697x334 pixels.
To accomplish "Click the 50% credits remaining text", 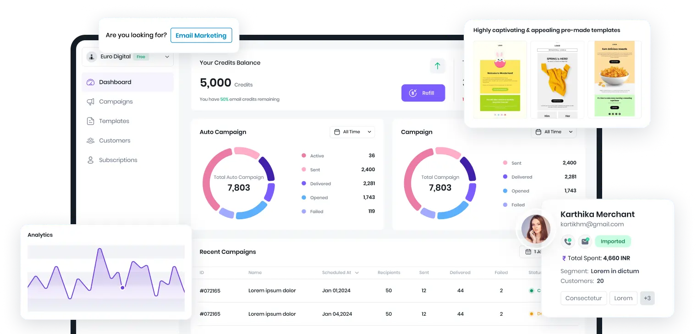I will (225, 99).
